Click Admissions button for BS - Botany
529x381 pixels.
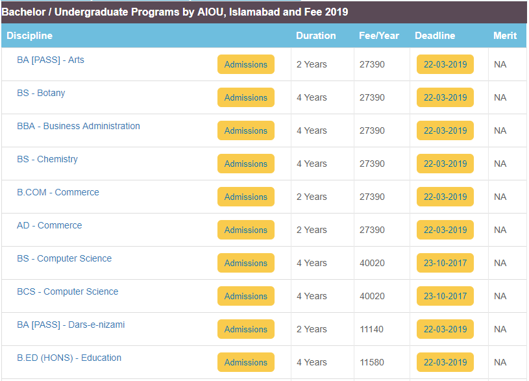[245, 97]
